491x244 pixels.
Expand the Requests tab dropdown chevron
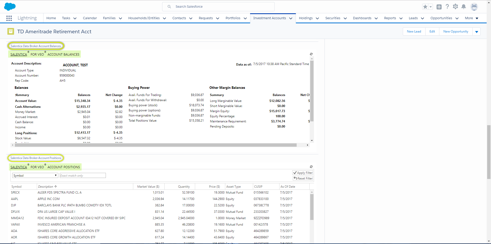pos(218,18)
